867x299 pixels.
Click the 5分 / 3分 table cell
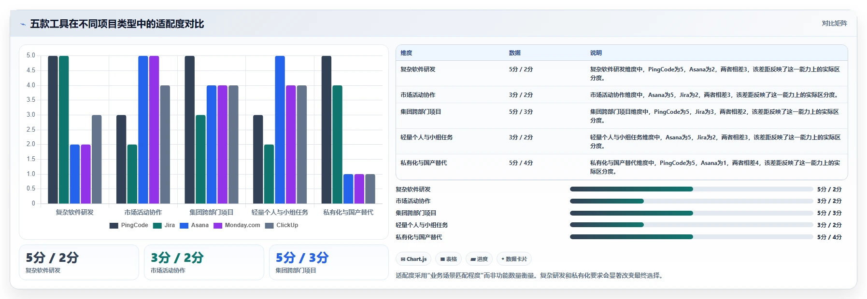point(521,112)
